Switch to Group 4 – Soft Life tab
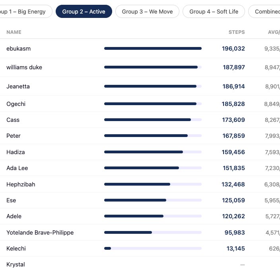The image size is (280, 280). (214, 12)
